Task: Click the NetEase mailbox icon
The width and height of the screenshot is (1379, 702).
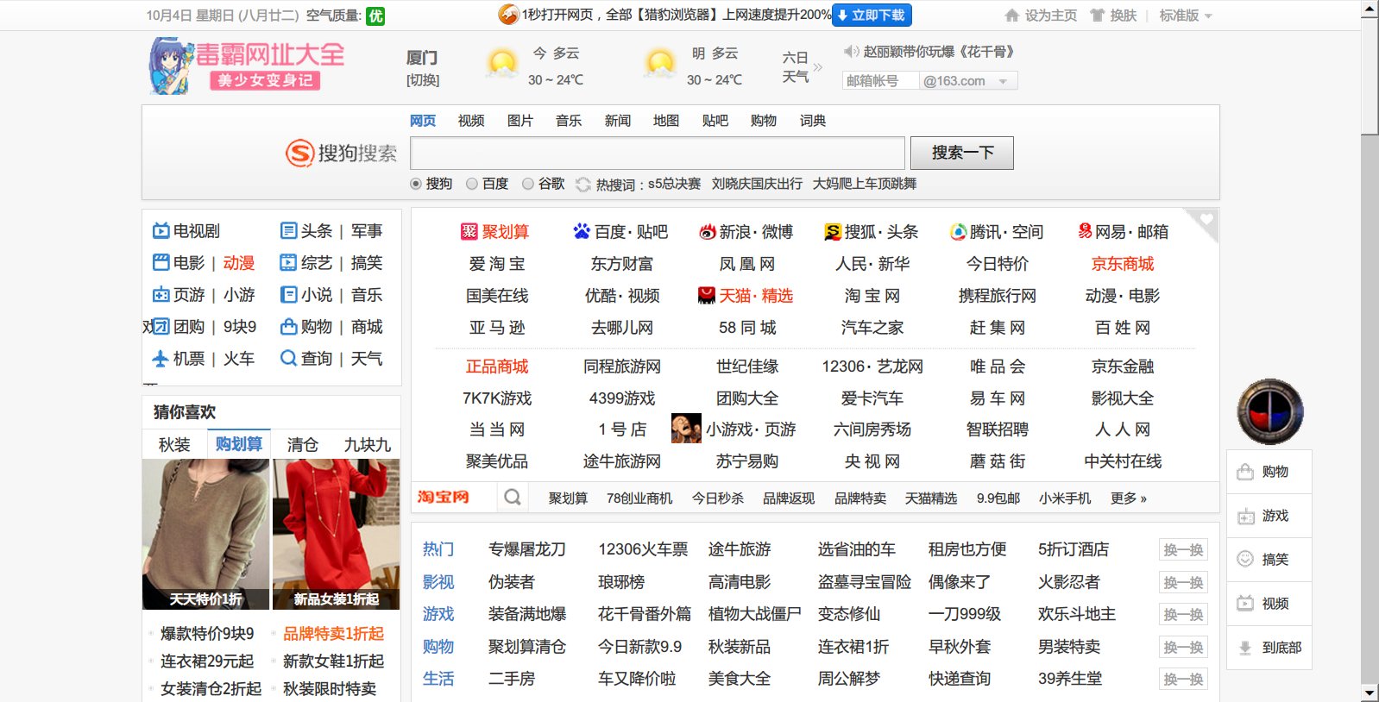Action: (1085, 231)
